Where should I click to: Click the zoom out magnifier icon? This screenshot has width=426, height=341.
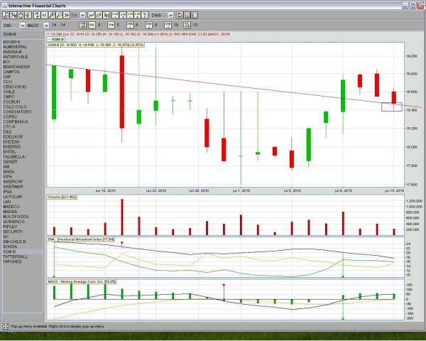click(59, 15)
